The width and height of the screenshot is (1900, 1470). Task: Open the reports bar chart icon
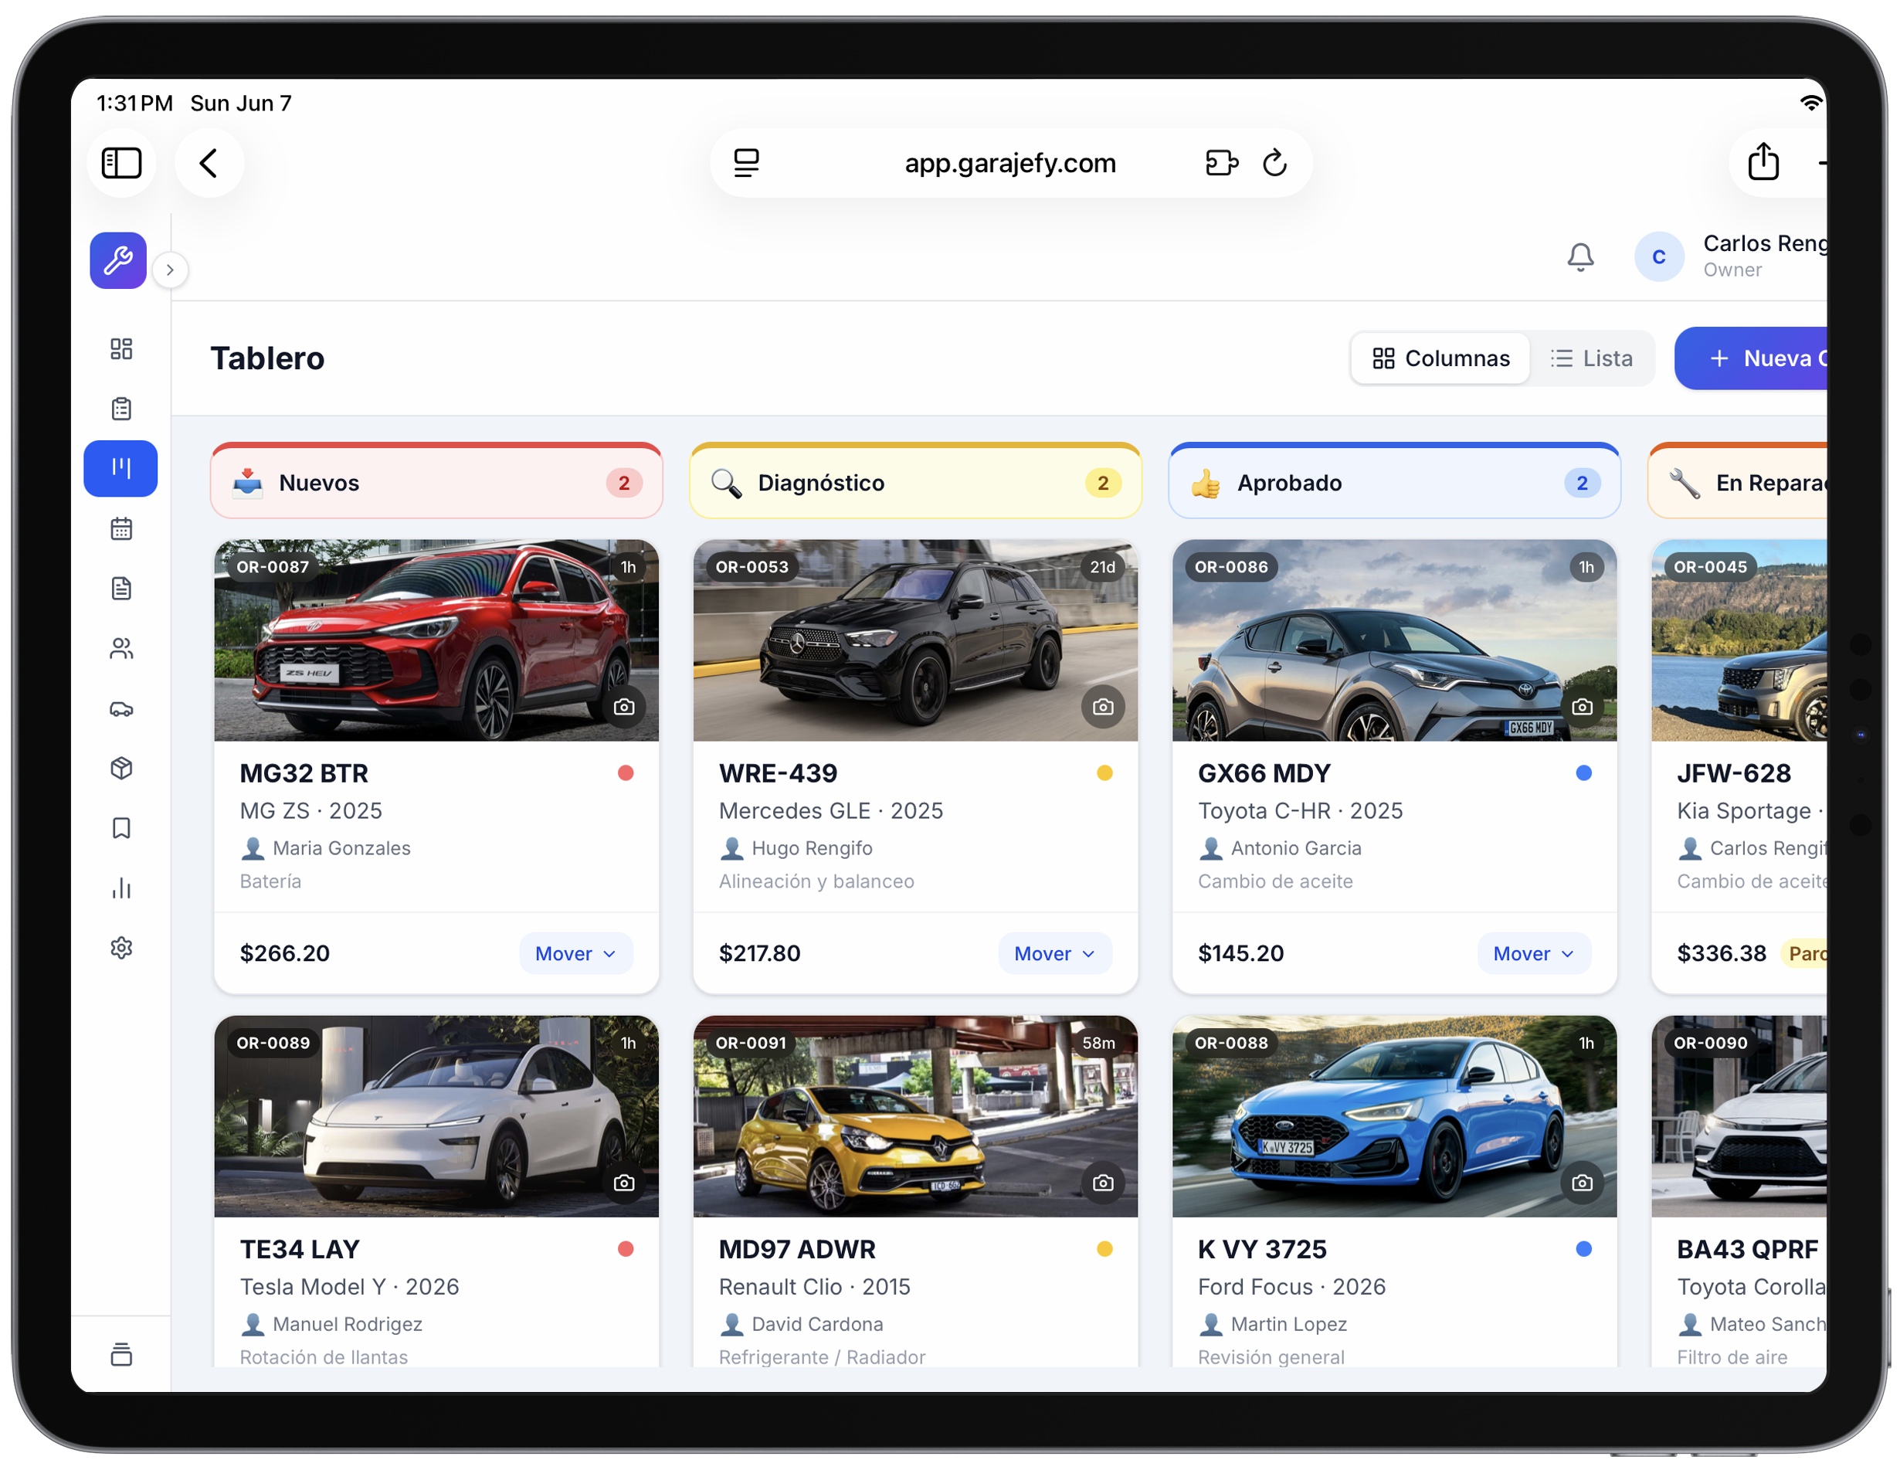pyautogui.click(x=121, y=888)
